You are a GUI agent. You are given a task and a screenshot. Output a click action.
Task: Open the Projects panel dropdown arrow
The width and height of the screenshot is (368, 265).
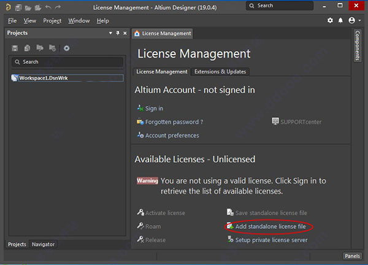pos(110,33)
